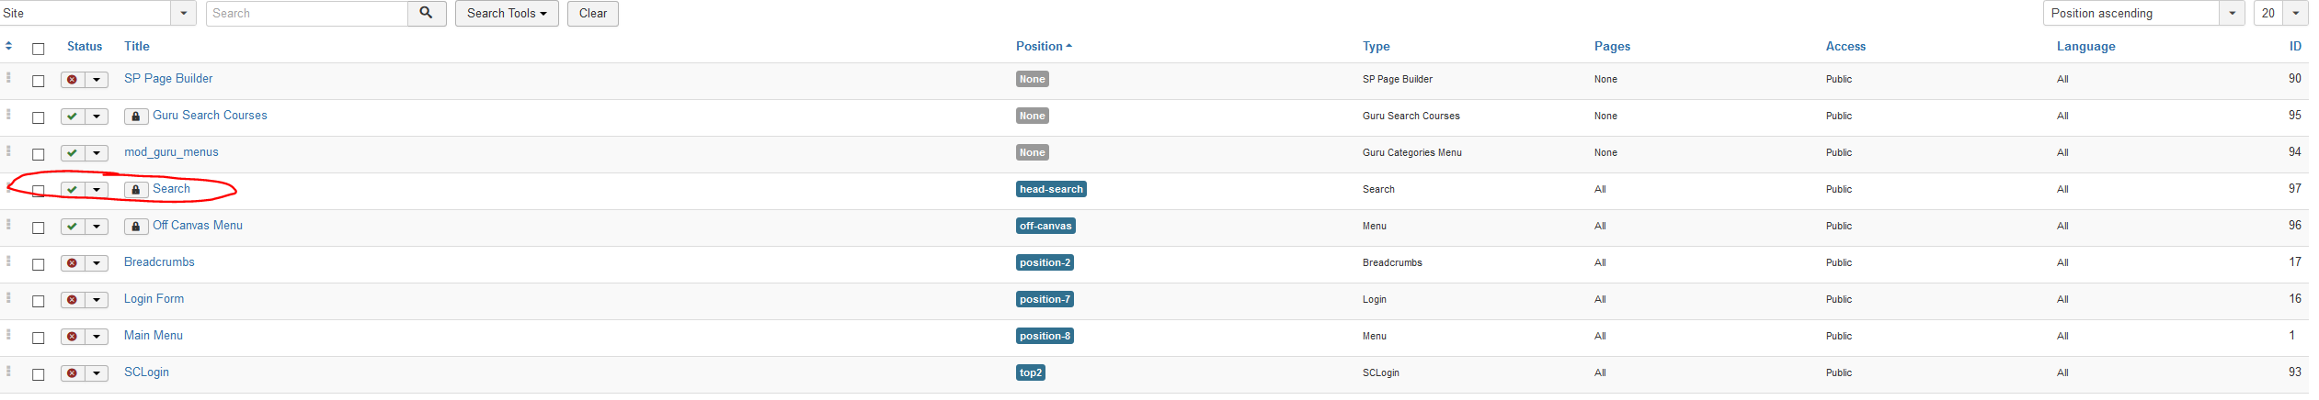Focus the Search text field
This screenshot has width=2319, height=400.
coord(306,13)
